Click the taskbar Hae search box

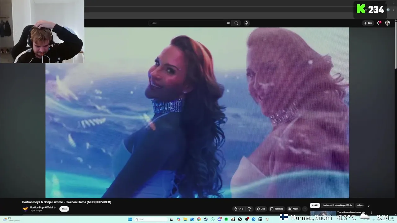[150, 219]
